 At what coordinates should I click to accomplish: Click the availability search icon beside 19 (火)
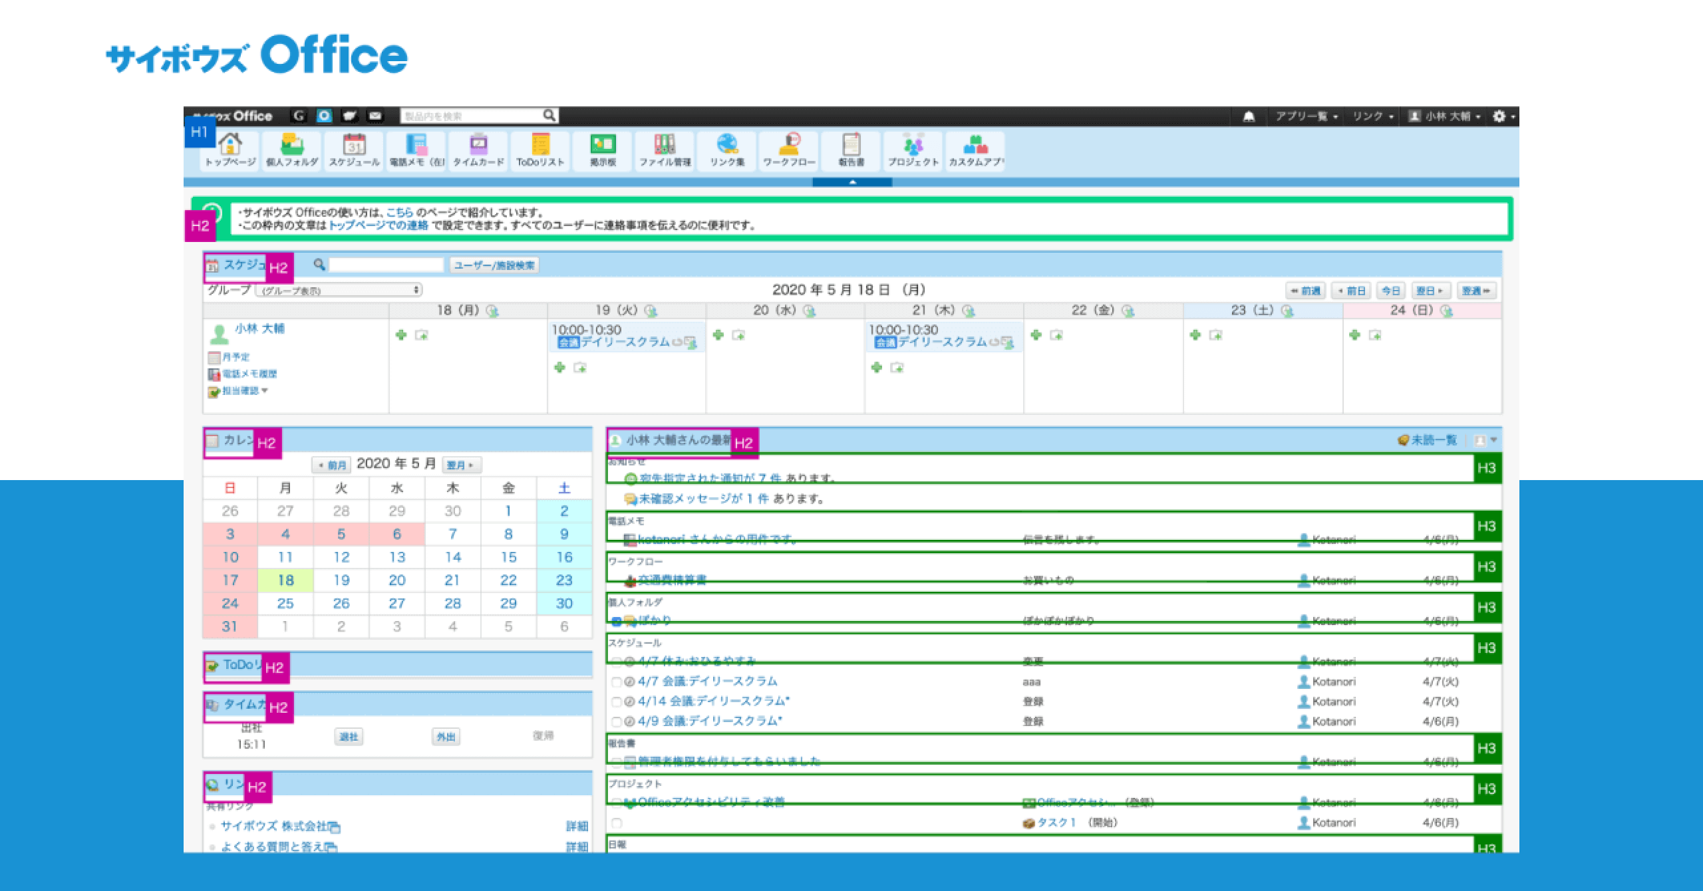coord(651,311)
